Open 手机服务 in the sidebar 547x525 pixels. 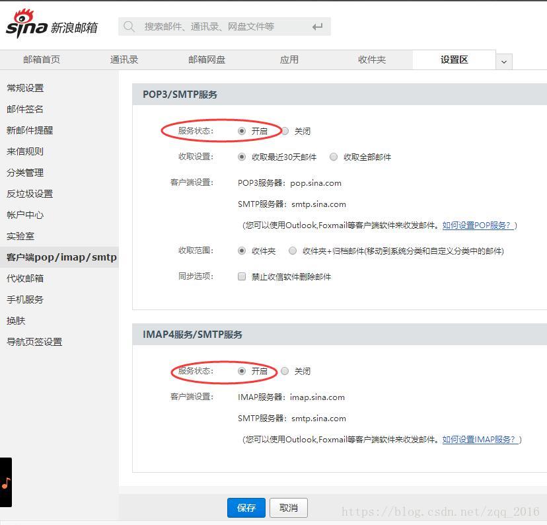coord(25,300)
